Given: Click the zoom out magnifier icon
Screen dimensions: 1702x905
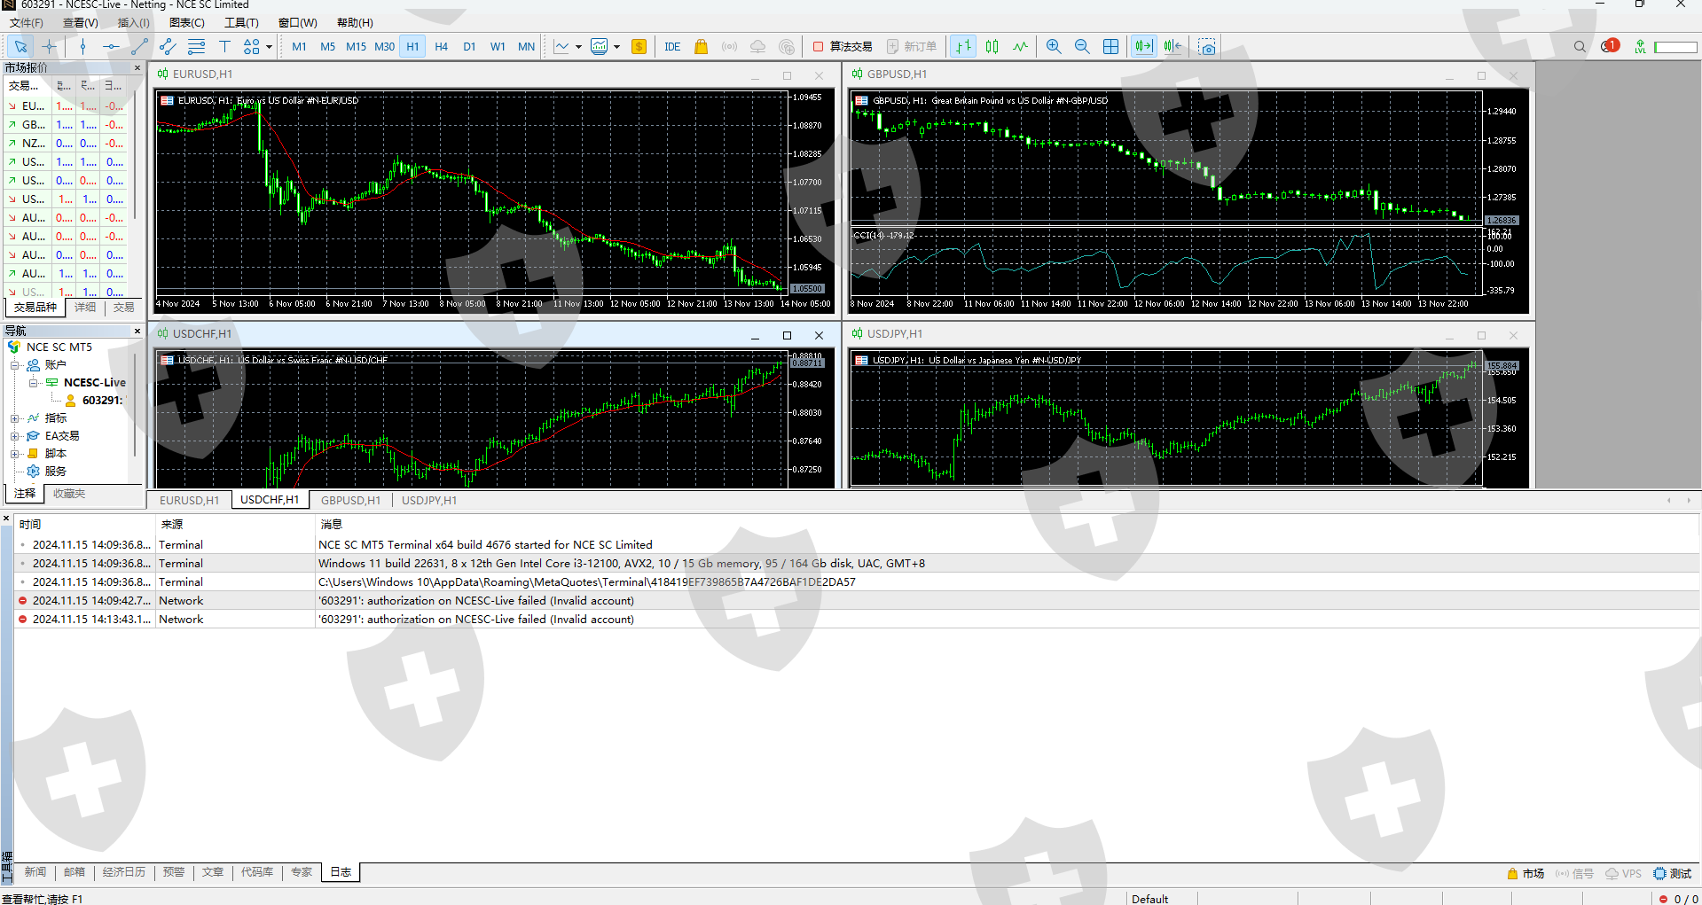Looking at the screenshot, I should coord(1082,47).
